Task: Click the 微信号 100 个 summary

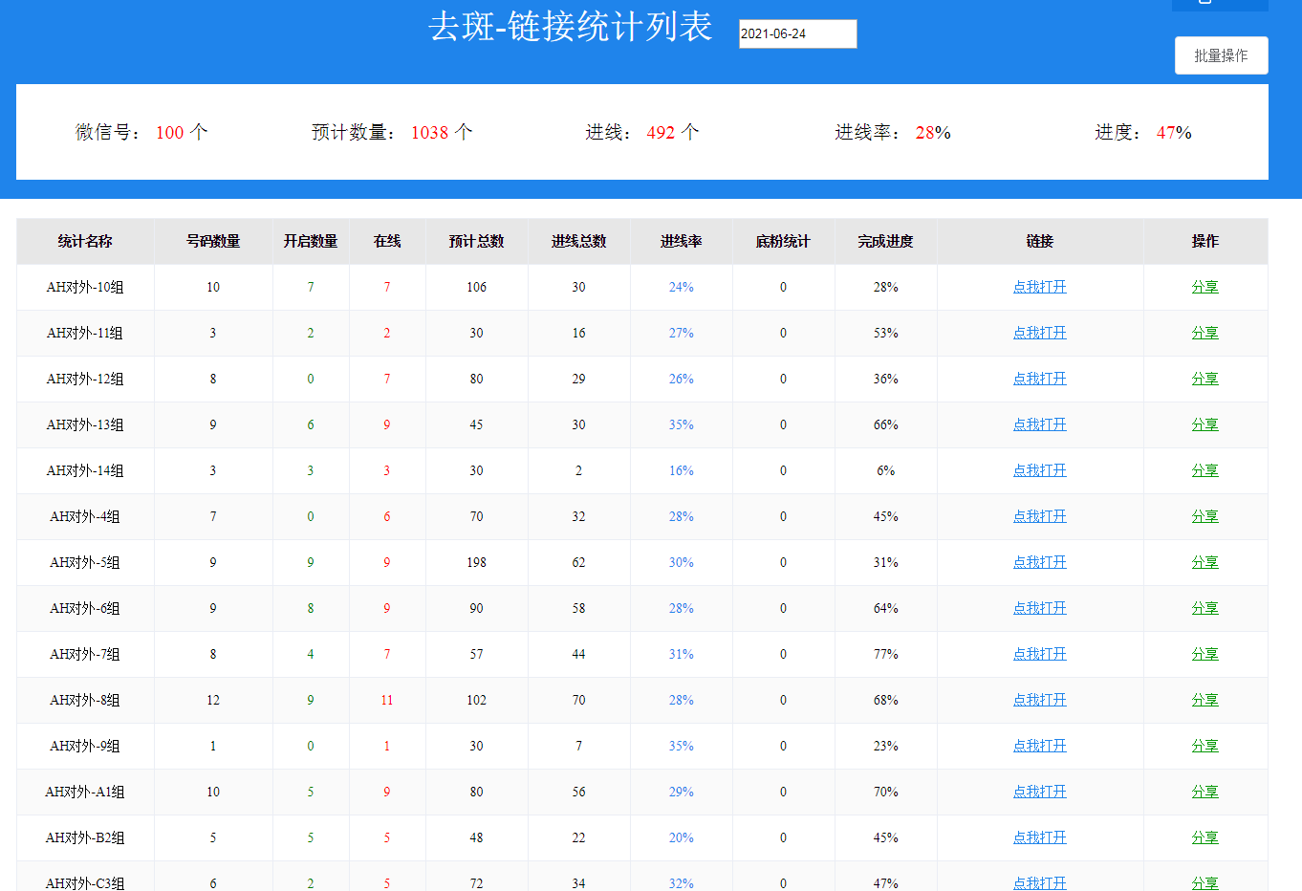Action: (x=141, y=132)
